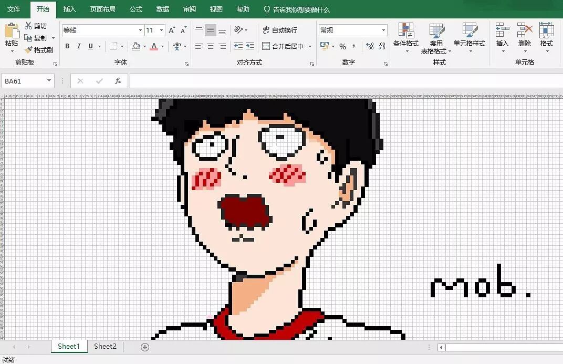
Task: Click Wrap Text (自动换行)
Action: click(280, 30)
